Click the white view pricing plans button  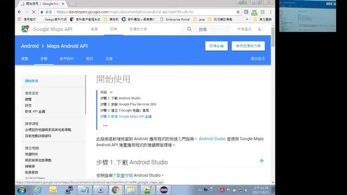(x=248, y=46)
